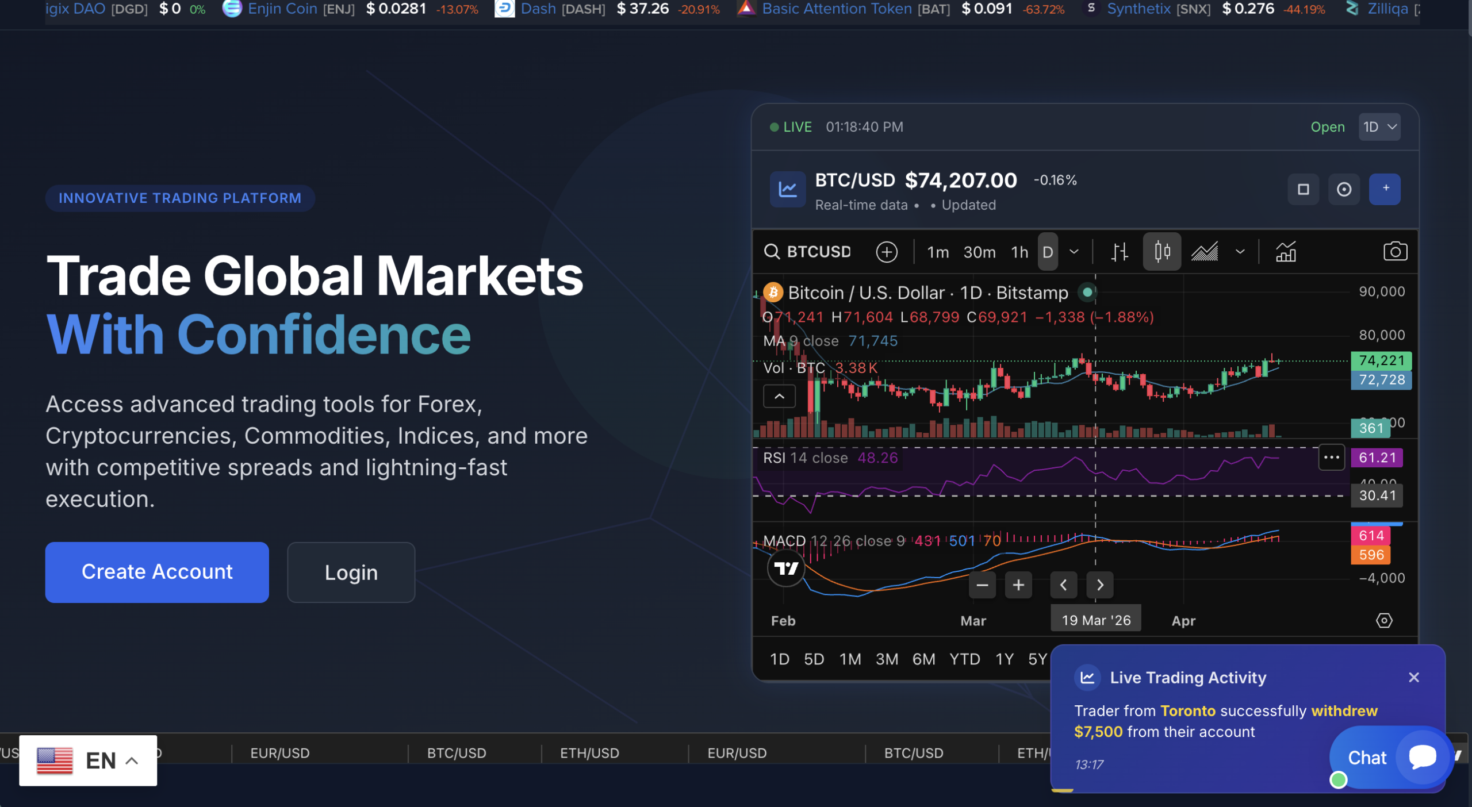Toggle the candlestick chart style
This screenshot has width=1472, height=807.
1162,251
